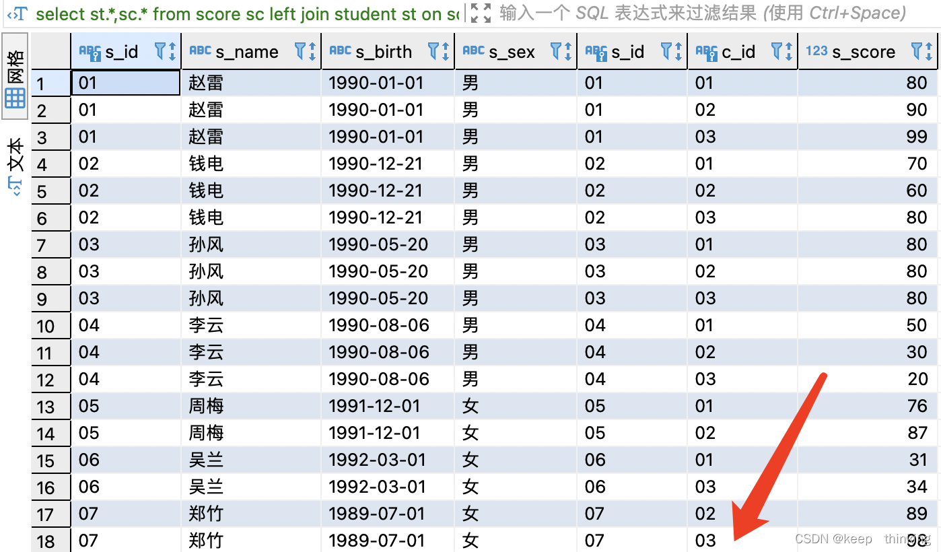Screen dimensions: 941x552
Task: Click the 男 sex cell in row 1
Action: click(516, 83)
